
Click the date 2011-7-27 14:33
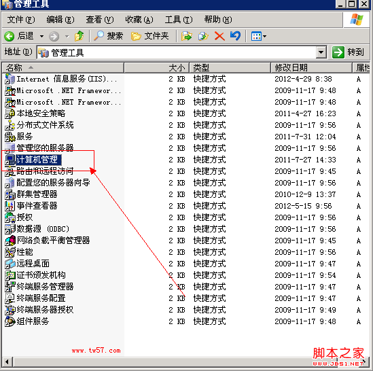pyautogui.click(x=305, y=160)
